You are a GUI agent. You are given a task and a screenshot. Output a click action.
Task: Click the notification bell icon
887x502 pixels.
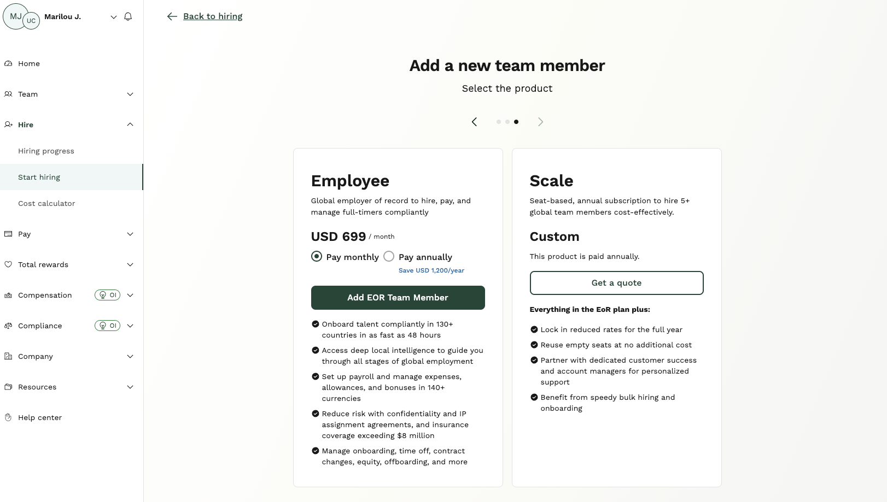coord(127,16)
